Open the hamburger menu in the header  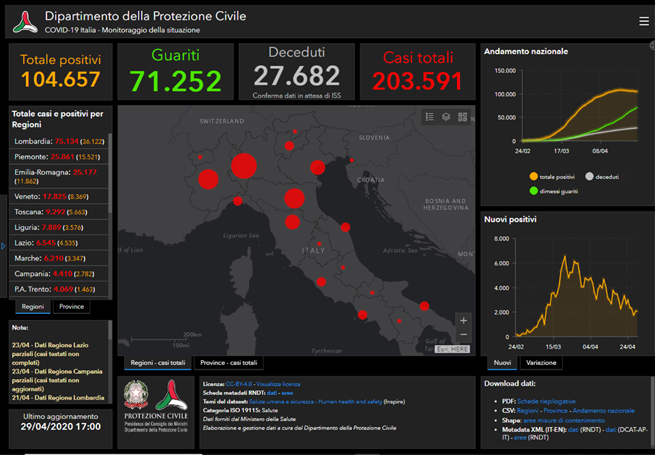pos(643,21)
